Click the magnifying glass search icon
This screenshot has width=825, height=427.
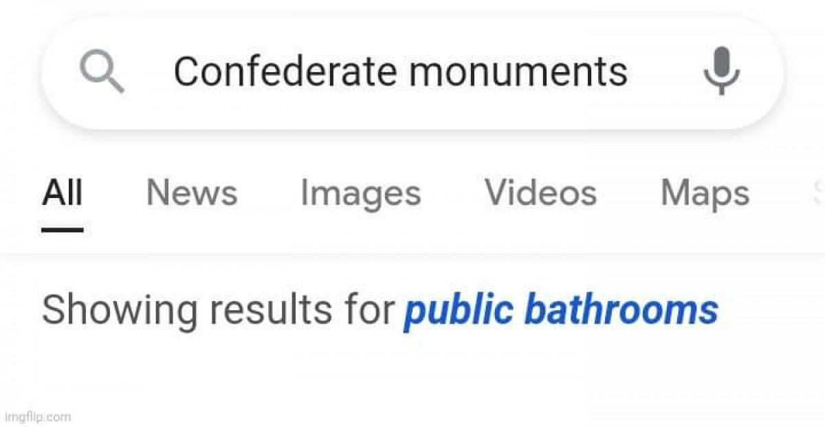(102, 73)
